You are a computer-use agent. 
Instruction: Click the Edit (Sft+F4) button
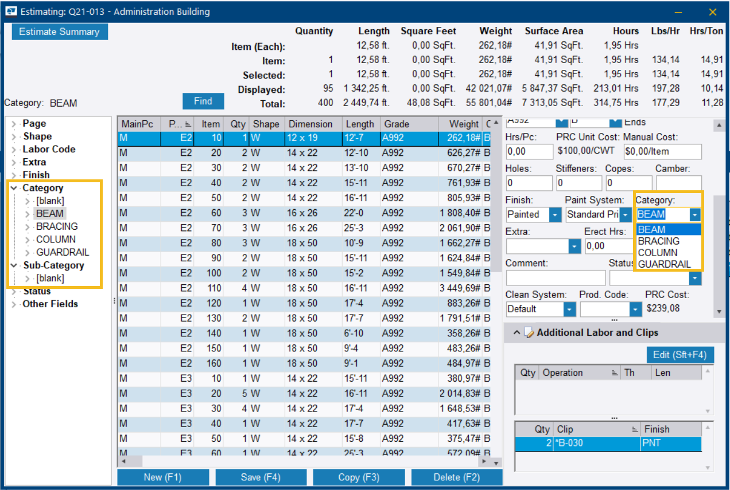680,355
